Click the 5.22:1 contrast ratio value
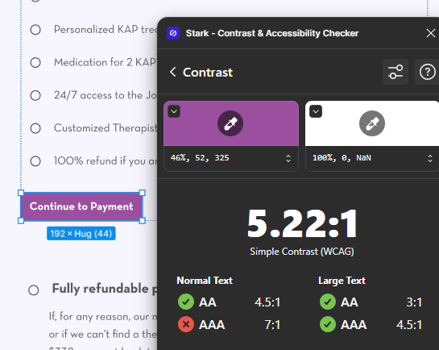Image resolution: width=439 pixels, height=350 pixels. point(302,224)
